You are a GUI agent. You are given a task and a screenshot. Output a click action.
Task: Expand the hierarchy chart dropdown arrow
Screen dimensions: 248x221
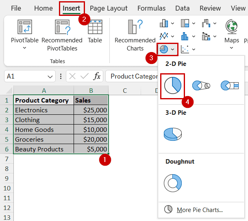tap(194, 24)
